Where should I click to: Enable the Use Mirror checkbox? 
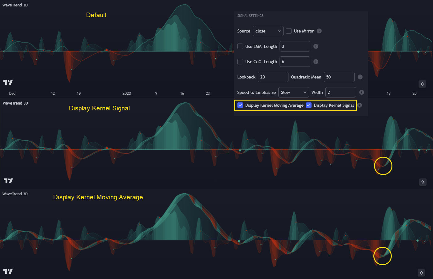tap(289, 31)
